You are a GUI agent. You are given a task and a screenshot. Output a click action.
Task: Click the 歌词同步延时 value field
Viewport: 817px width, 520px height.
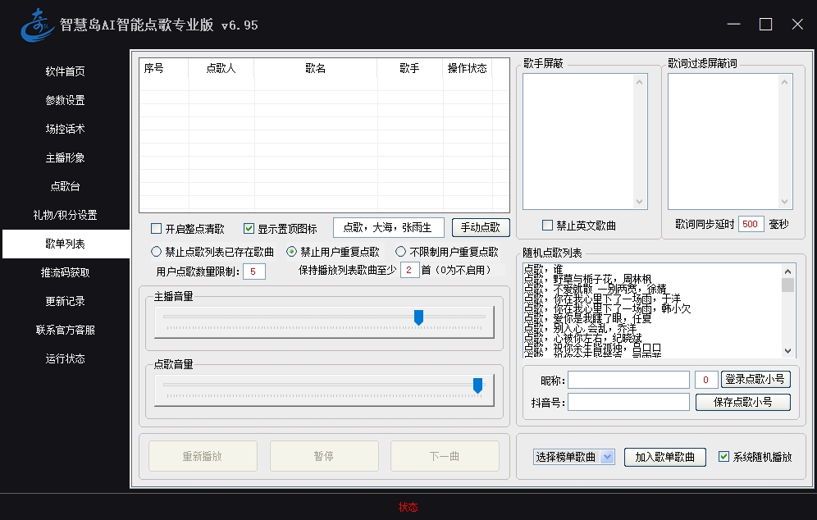751,224
